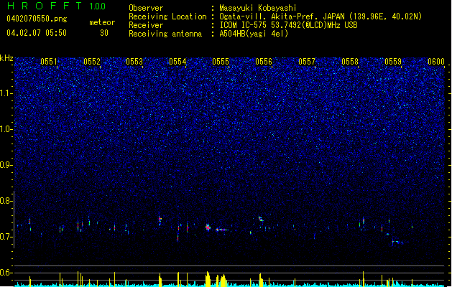
Task: Click the 0.9 kHz frequency axis label
Action: pos(6,165)
